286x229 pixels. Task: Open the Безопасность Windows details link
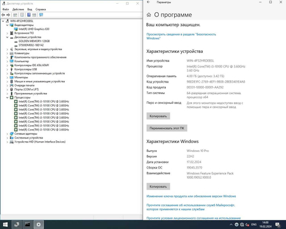click(x=181, y=36)
